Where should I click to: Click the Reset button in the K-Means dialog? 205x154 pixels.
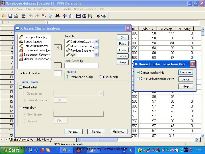pos(123,50)
